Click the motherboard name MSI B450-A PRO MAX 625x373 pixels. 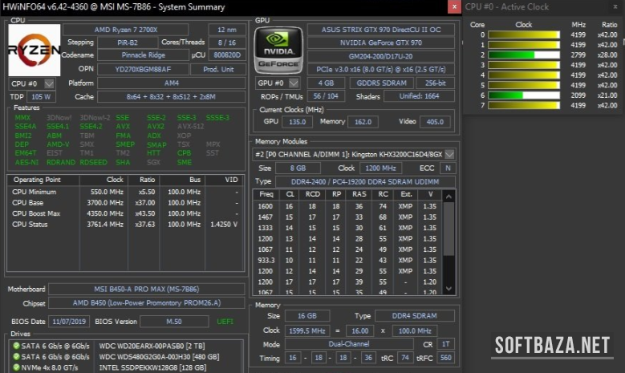[x=145, y=289]
